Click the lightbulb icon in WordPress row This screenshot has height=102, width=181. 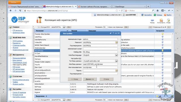click(163, 50)
